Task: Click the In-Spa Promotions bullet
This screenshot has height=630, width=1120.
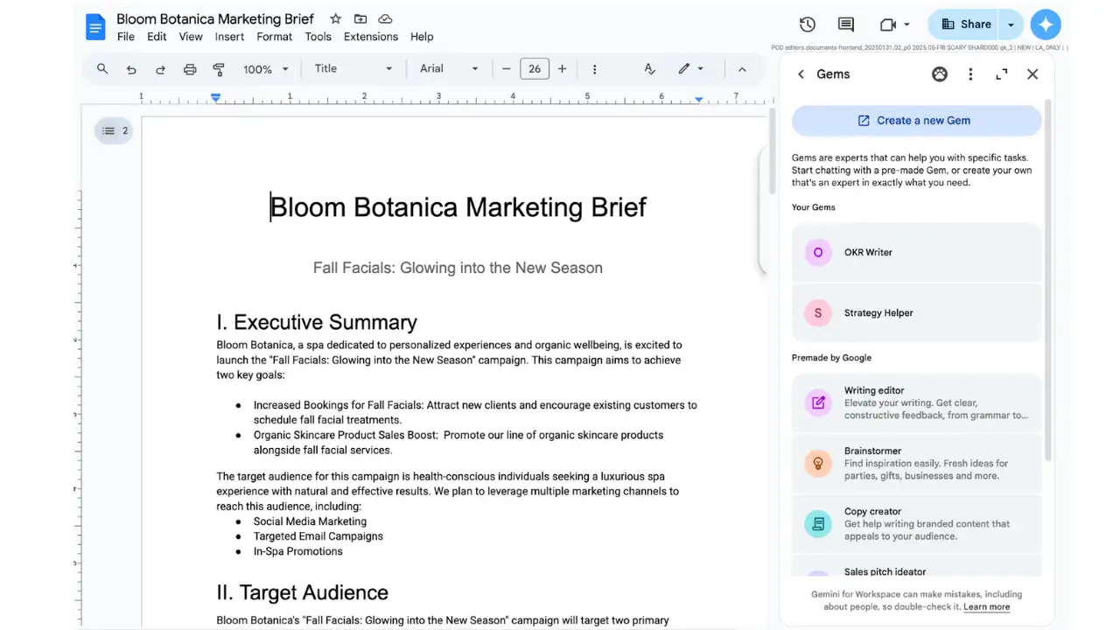Action: (298, 551)
